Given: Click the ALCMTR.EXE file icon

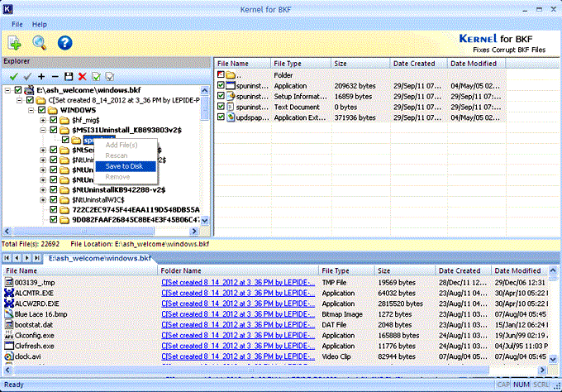Looking at the screenshot, I should 8,293.
